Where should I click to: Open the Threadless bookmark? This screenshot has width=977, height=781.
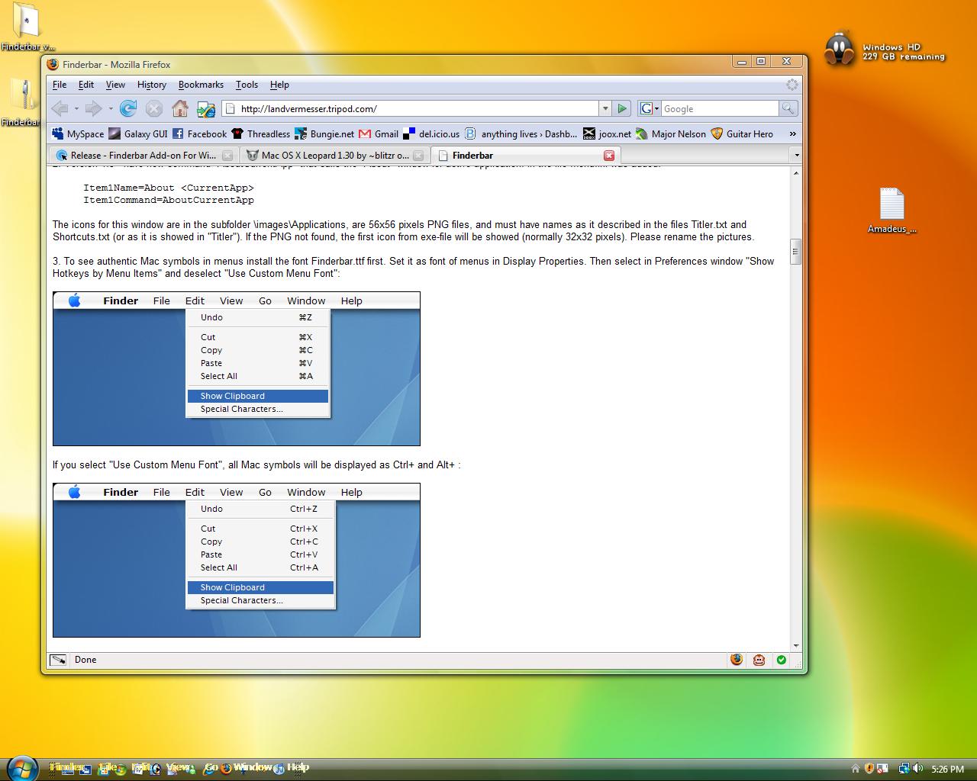[261, 133]
